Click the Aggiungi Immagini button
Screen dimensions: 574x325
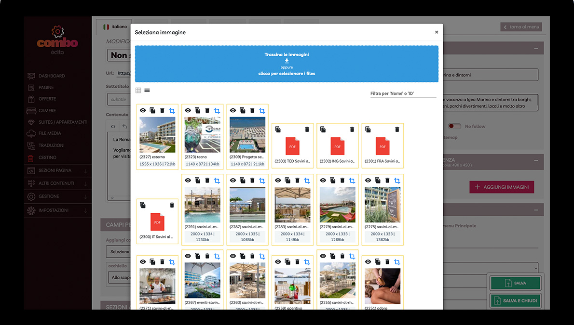pos(502,187)
